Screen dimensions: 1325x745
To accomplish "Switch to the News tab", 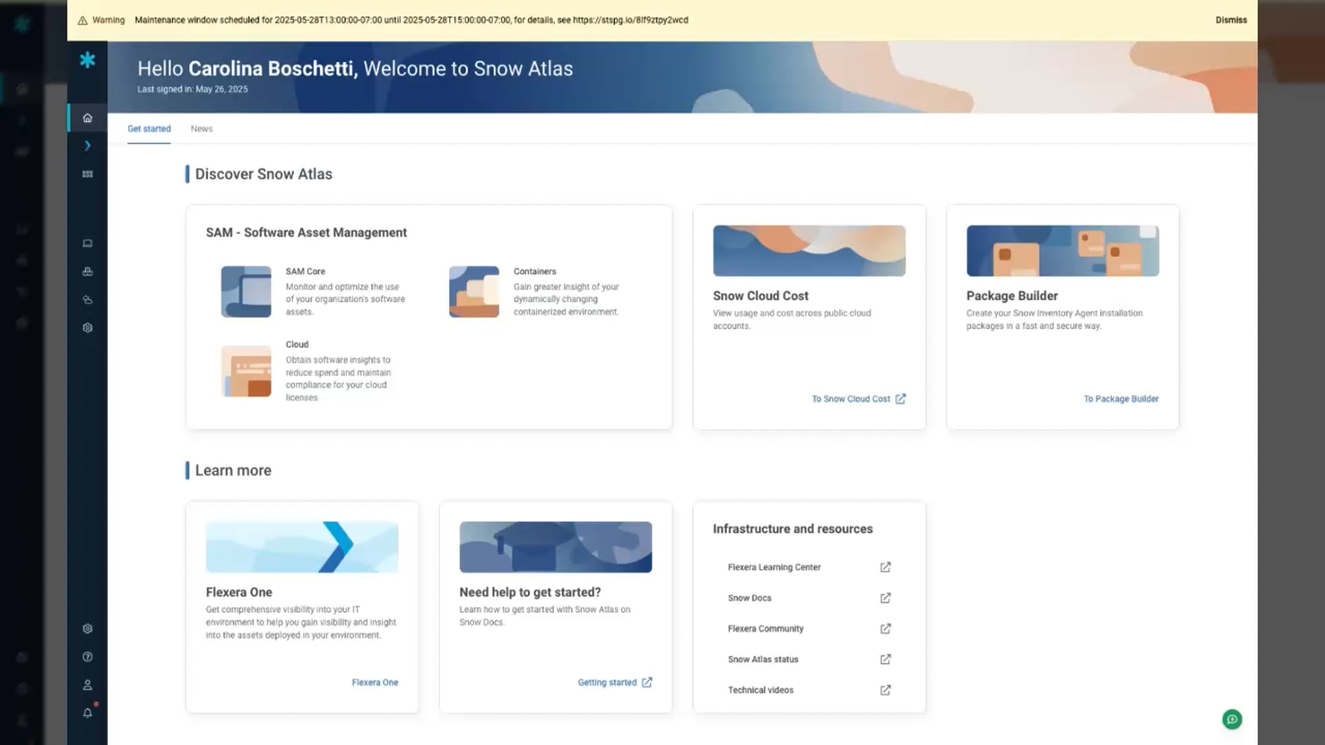I will (x=202, y=129).
